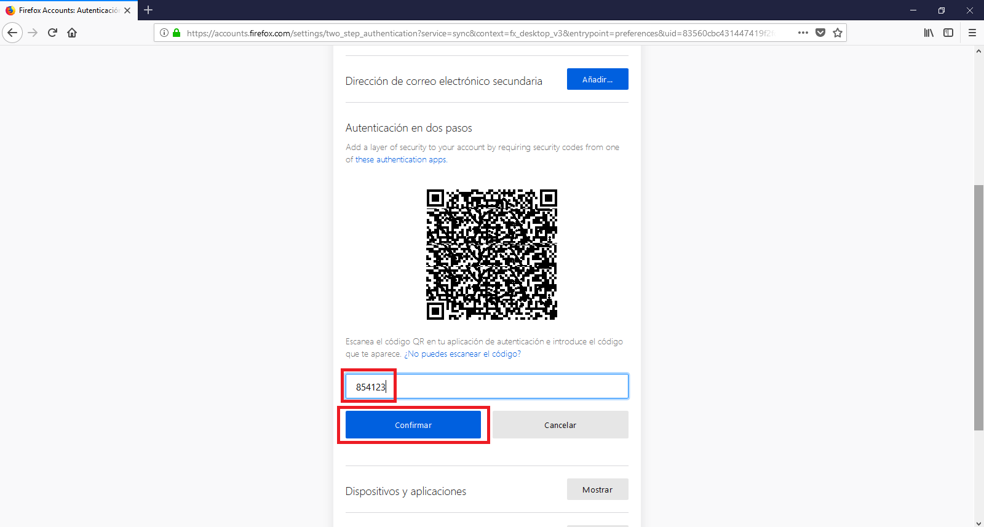Confirm the two-step authentication code
This screenshot has height=527, width=984.
click(413, 425)
